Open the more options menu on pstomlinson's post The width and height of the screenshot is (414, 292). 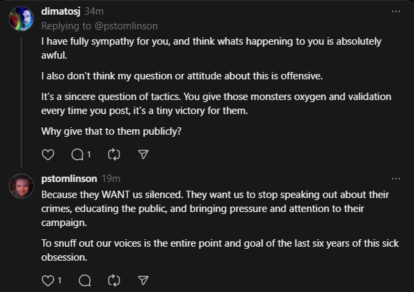396,179
